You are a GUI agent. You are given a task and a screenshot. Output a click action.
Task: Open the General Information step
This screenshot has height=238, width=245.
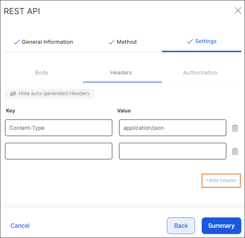47,42
